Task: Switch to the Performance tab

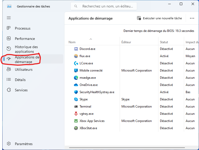Action: pyautogui.click(x=33, y=39)
